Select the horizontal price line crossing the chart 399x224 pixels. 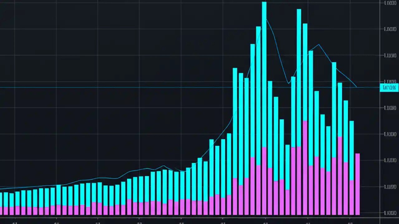point(187,87)
